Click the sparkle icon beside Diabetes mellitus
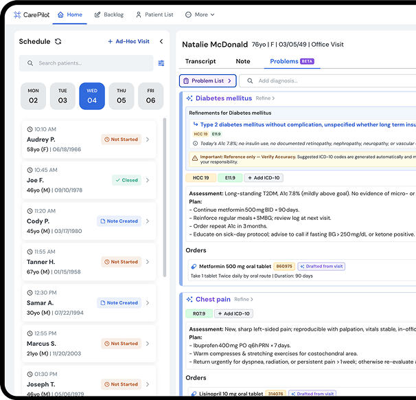416x400 pixels. click(189, 98)
